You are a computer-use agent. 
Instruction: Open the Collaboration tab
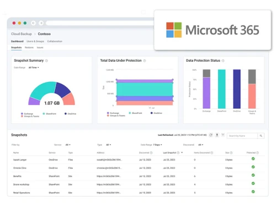click(55, 41)
